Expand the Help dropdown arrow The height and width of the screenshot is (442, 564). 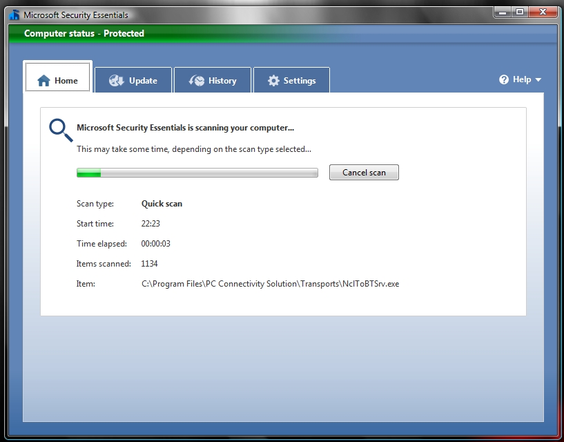538,80
